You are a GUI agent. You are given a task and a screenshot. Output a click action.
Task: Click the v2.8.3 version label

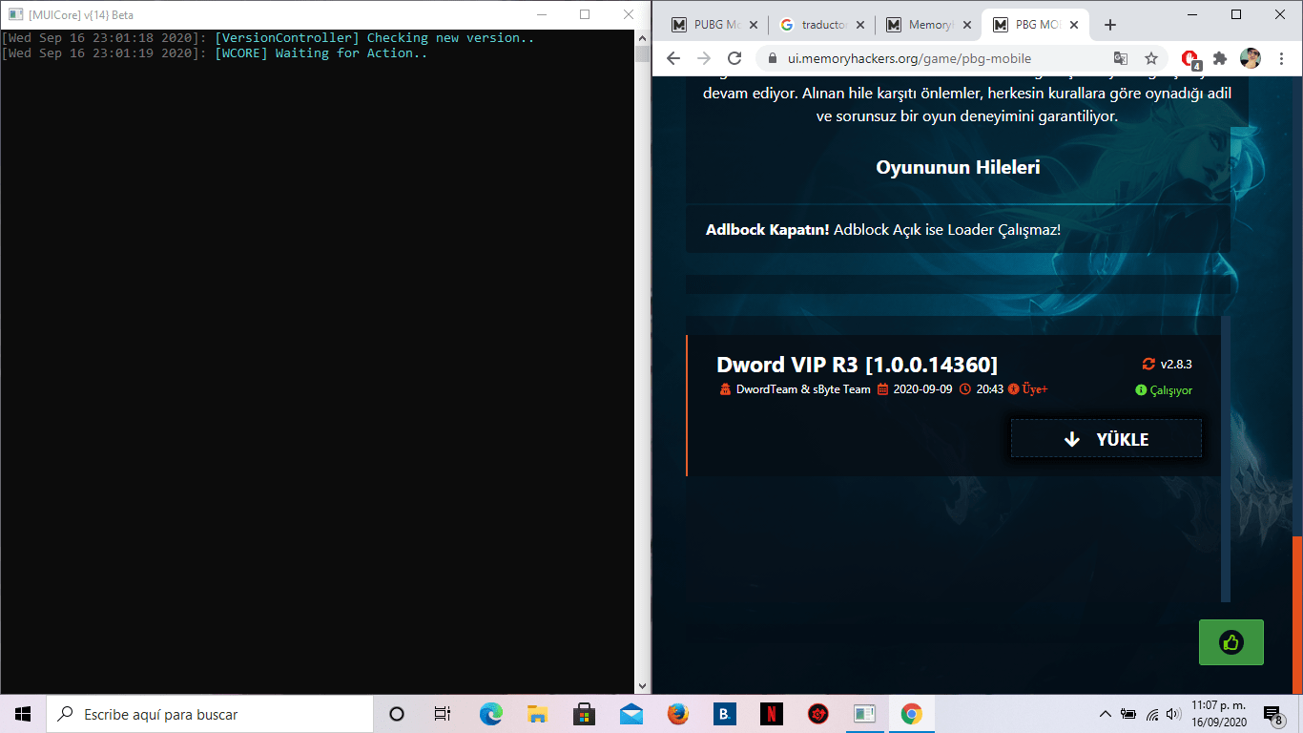pyautogui.click(x=1176, y=364)
